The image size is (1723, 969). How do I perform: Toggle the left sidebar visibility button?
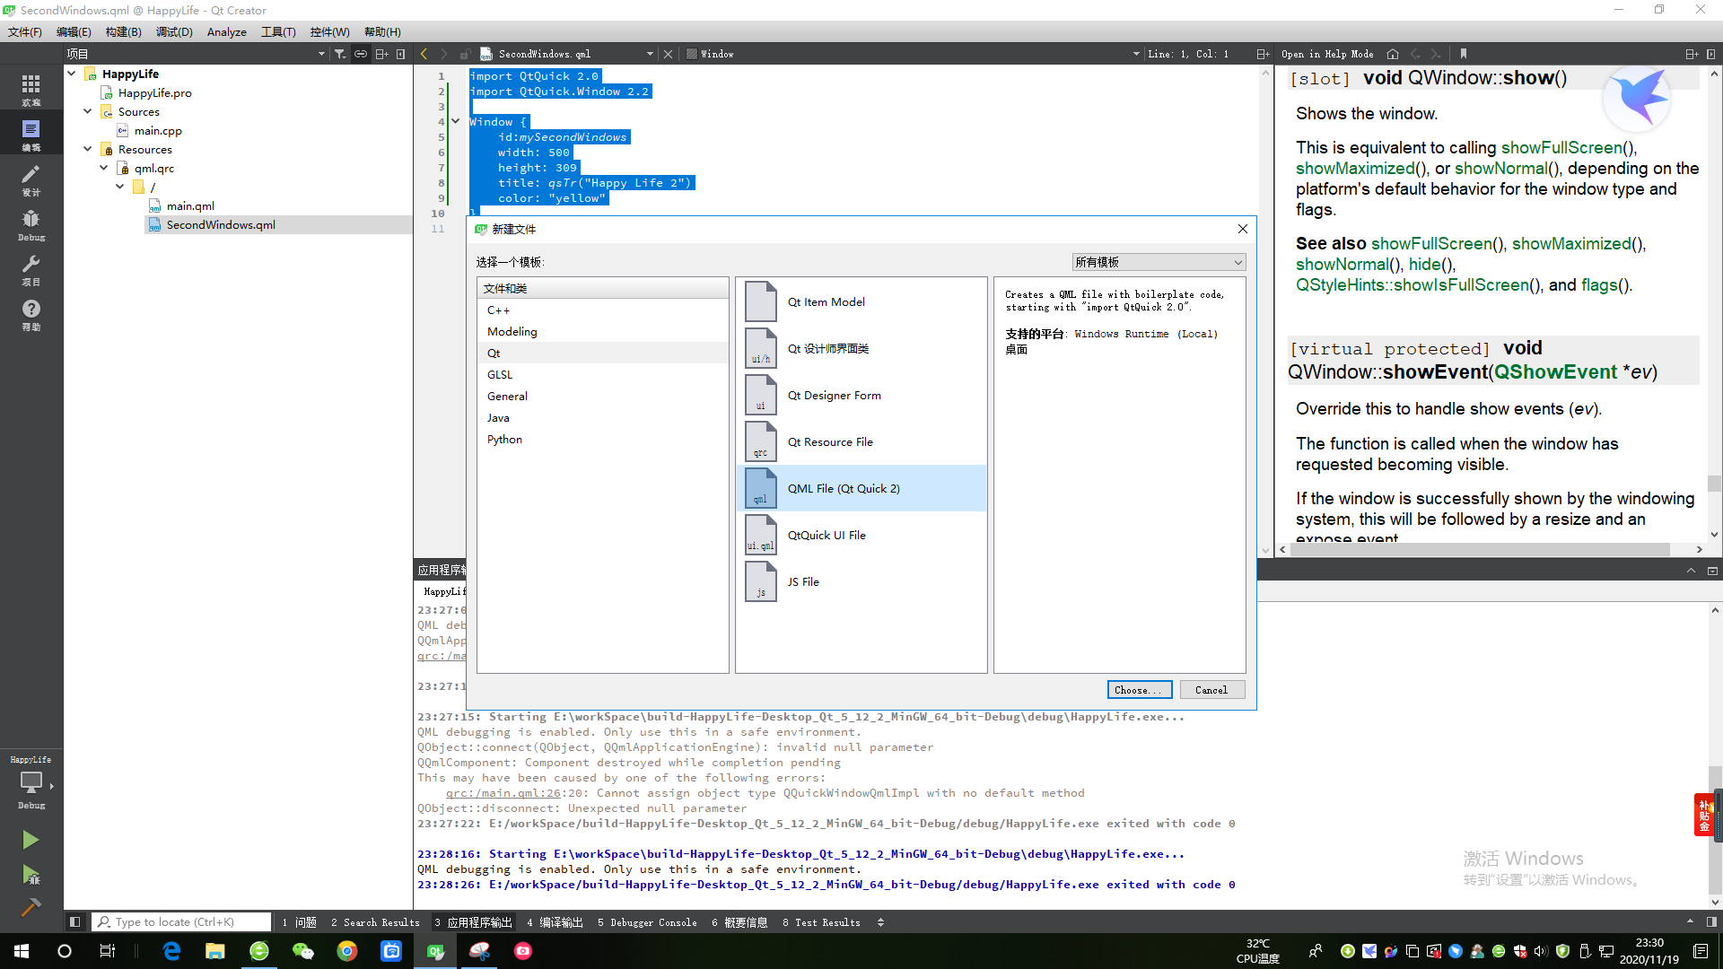[x=75, y=921]
